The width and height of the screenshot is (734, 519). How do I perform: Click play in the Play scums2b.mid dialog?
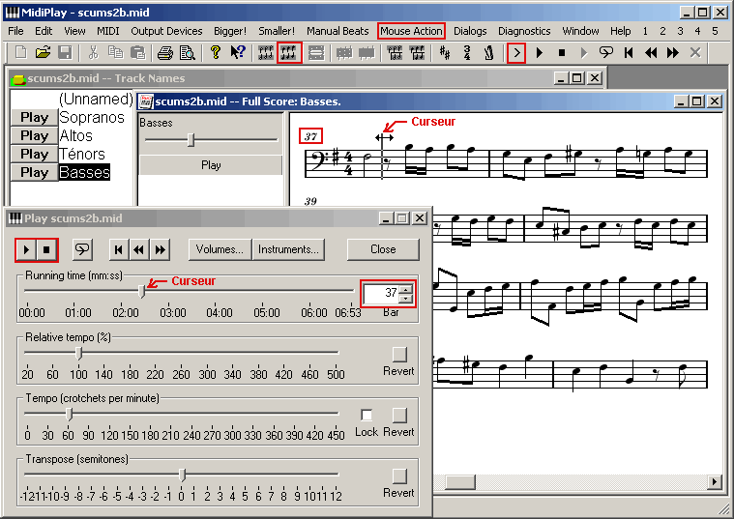pyautogui.click(x=27, y=249)
